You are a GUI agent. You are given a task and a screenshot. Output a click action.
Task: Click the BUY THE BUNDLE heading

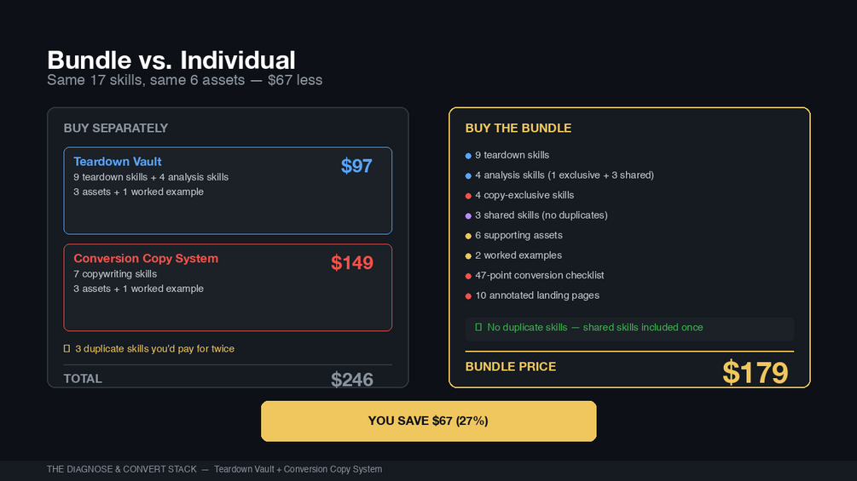point(518,129)
